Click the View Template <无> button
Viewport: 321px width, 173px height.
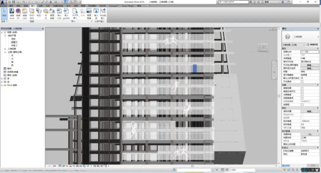point(309,135)
